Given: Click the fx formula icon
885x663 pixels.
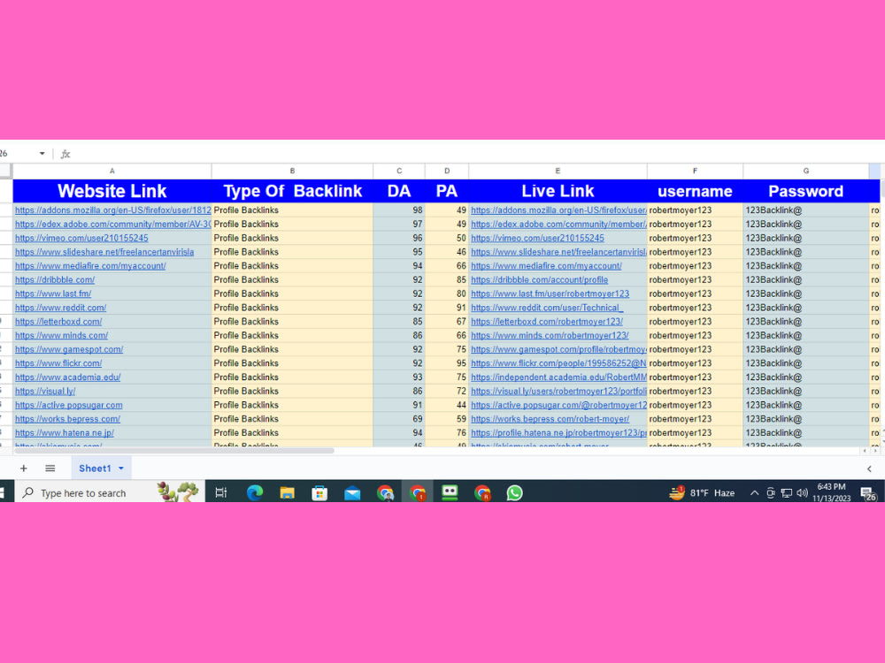Looking at the screenshot, I should click(x=65, y=154).
